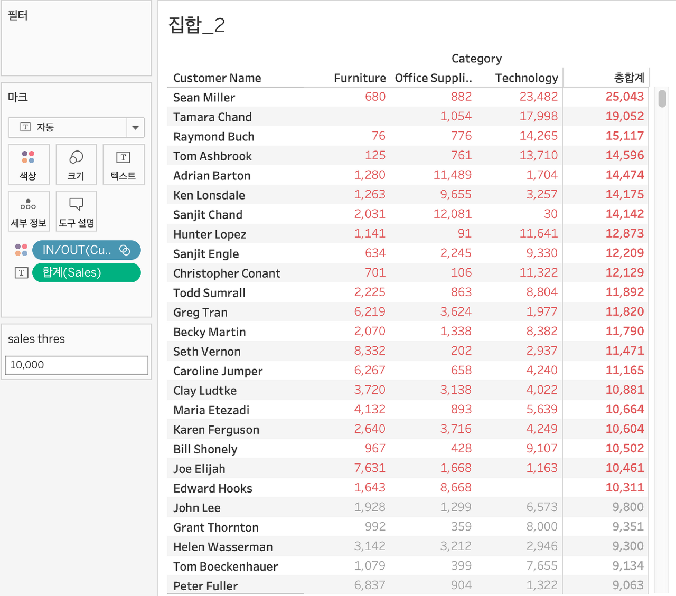
Task: Click the 마크 card label
Action: click(18, 97)
